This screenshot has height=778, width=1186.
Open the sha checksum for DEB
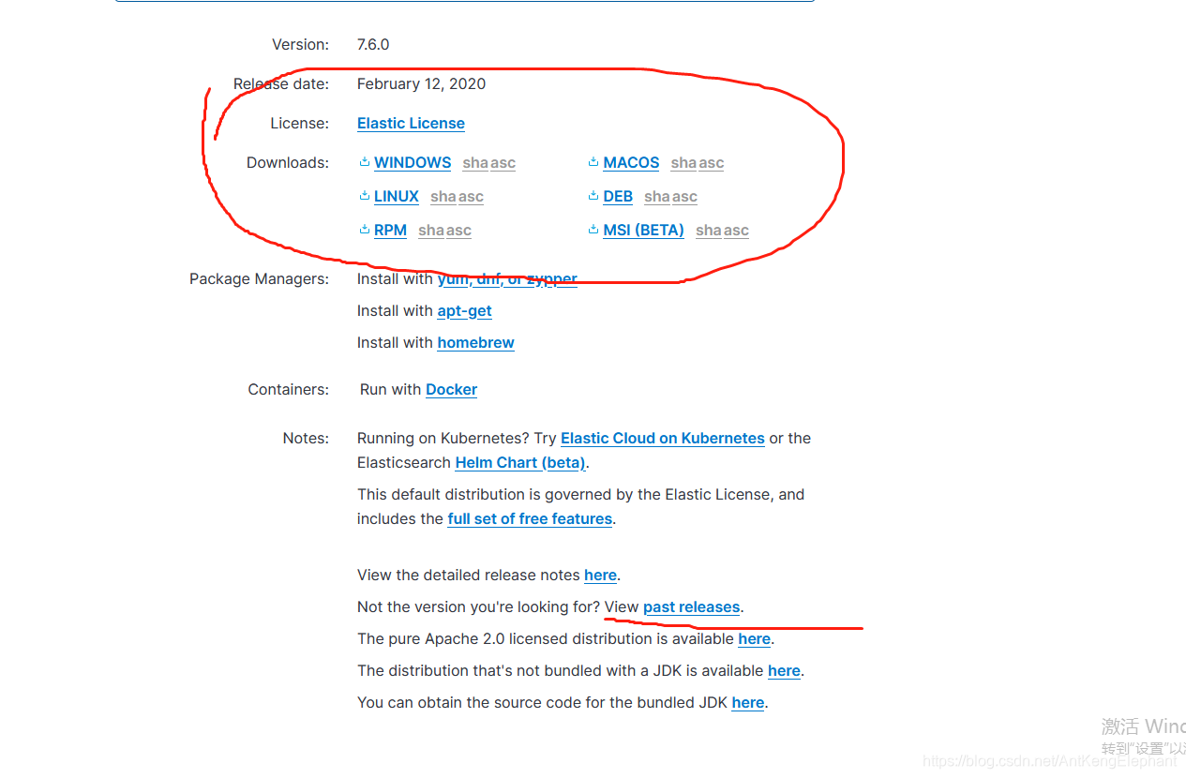(x=657, y=197)
